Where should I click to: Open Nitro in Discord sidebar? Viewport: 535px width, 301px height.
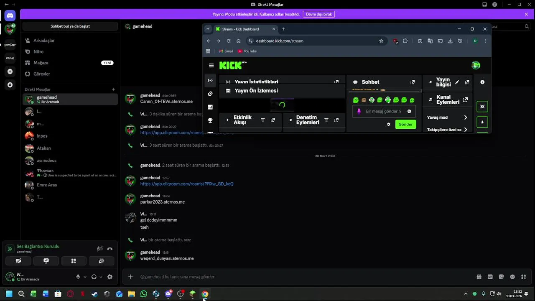point(70,52)
